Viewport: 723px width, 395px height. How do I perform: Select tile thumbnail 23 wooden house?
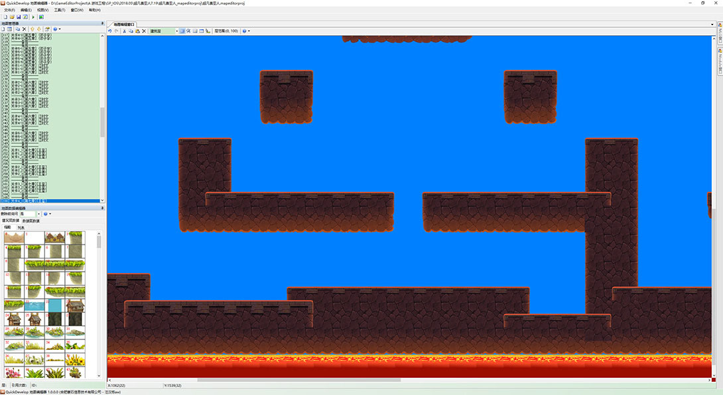point(75,305)
